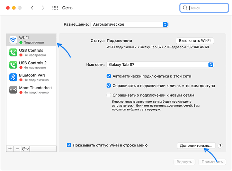Toggle Автоматически подключаться к этой сети

tap(109, 76)
